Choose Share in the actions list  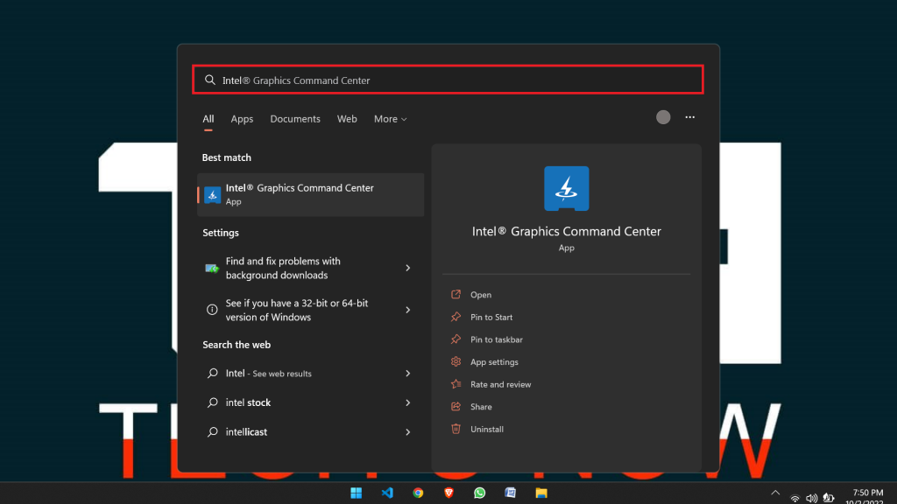(481, 407)
